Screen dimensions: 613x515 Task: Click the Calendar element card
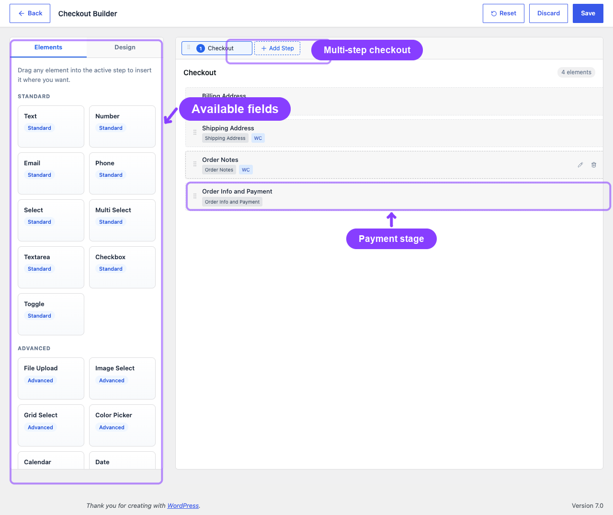[x=51, y=460]
